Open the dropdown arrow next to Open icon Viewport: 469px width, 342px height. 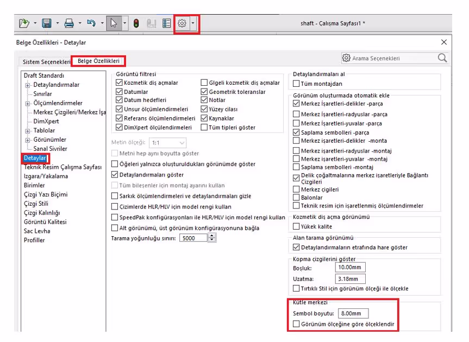tap(35, 23)
